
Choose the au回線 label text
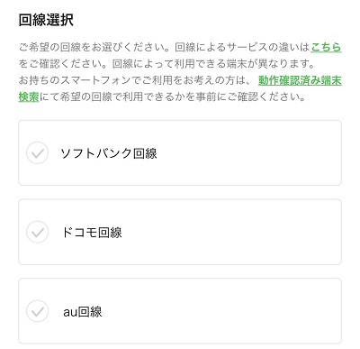click(83, 312)
